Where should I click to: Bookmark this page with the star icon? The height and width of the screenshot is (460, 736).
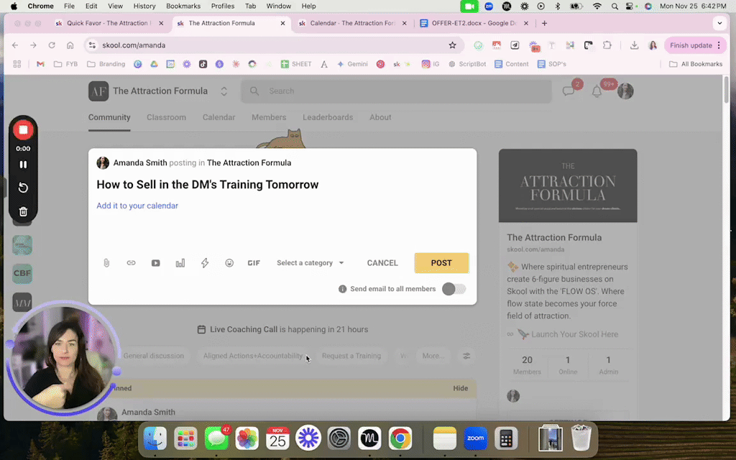(452, 45)
